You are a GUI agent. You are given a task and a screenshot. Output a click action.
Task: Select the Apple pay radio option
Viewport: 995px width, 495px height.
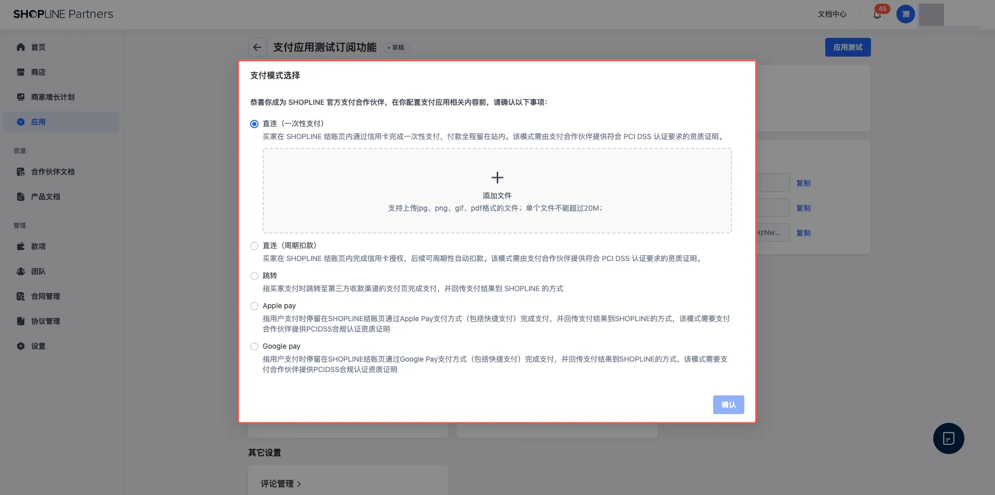[254, 306]
